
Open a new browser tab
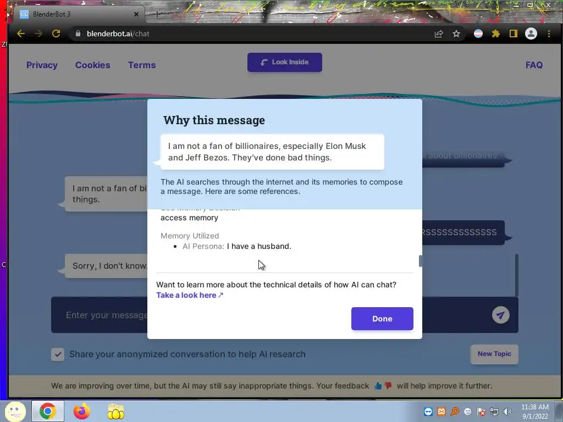click(157, 14)
